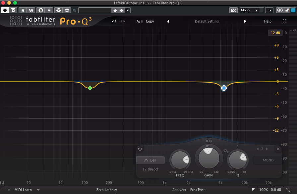Click the copy-A-to-B left arrow icon

(x=49, y=10)
